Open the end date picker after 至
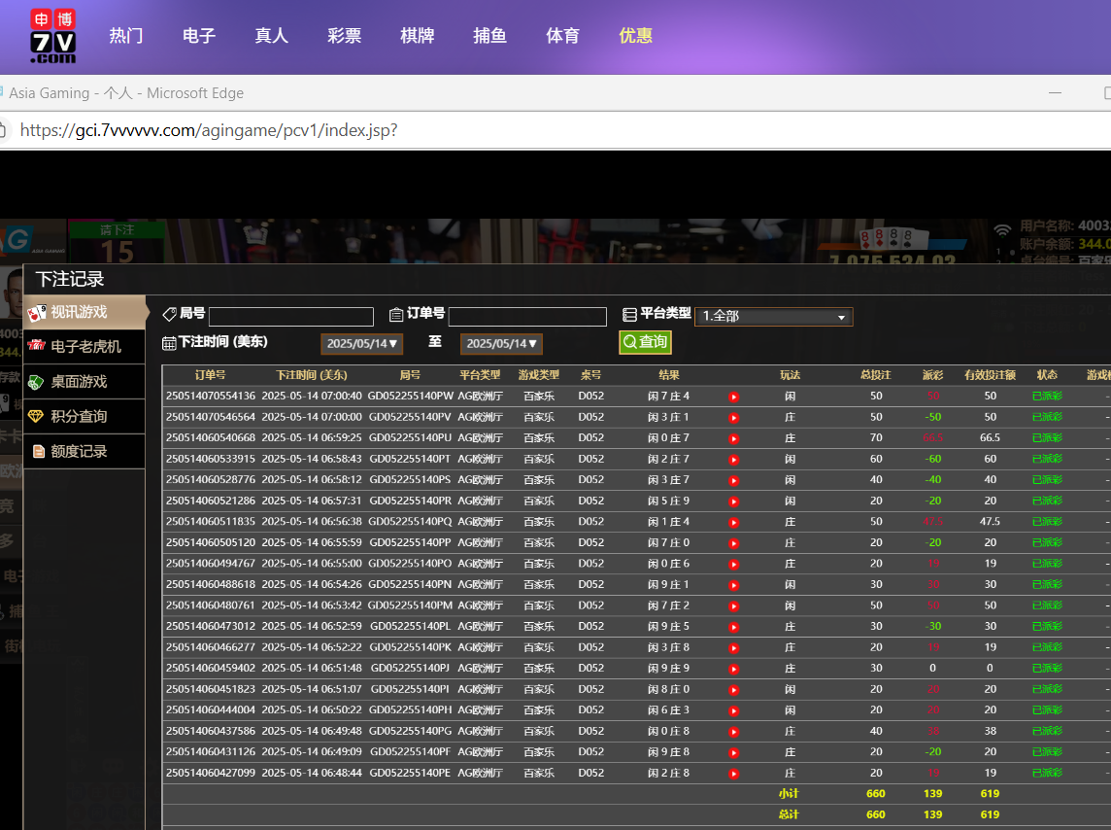This screenshot has width=1111, height=830. (501, 344)
